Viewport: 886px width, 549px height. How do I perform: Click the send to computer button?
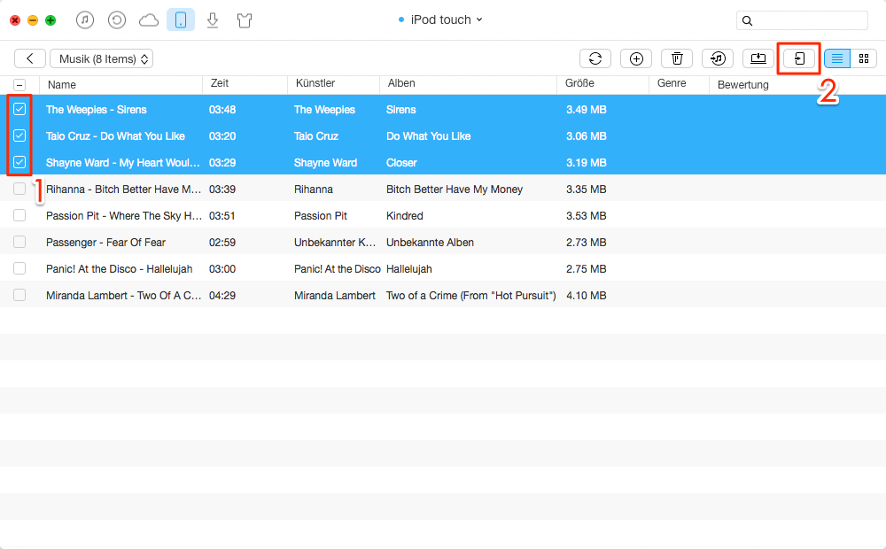(758, 58)
